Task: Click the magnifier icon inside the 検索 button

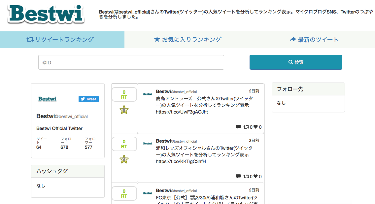Action: [290, 62]
